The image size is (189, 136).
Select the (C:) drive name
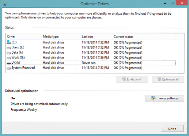[x=14, y=42]
